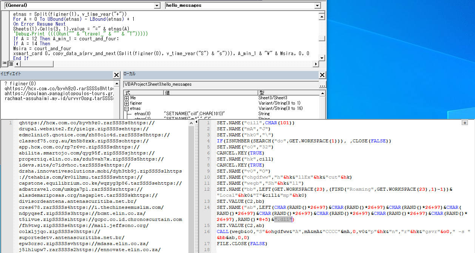Open the (General) object dropdown
Screen dimensions: 475x253
(157, 6)
